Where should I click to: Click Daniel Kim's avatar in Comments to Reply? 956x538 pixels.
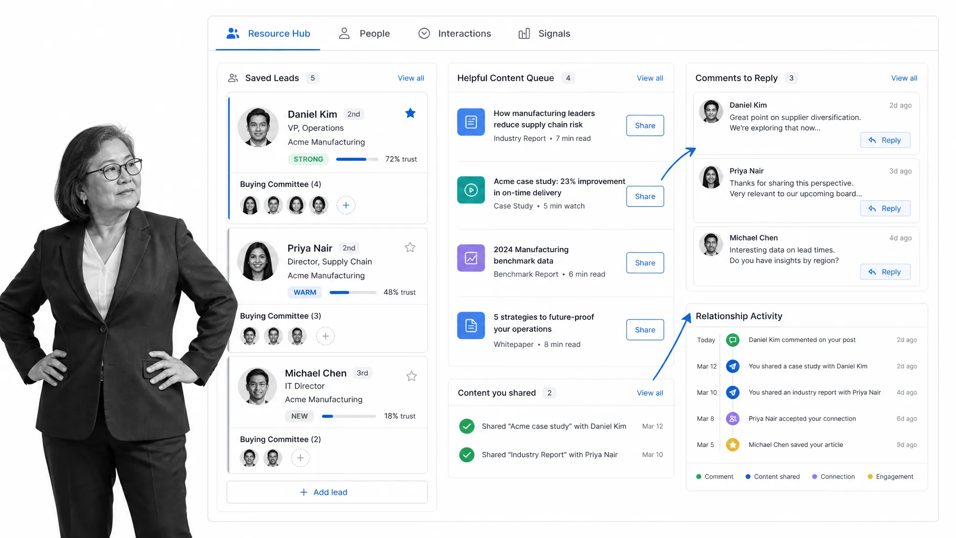click(711, 111)
